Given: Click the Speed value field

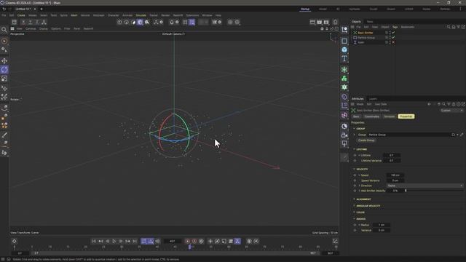Looking at the screenshot, I should (x=395, y=175).
